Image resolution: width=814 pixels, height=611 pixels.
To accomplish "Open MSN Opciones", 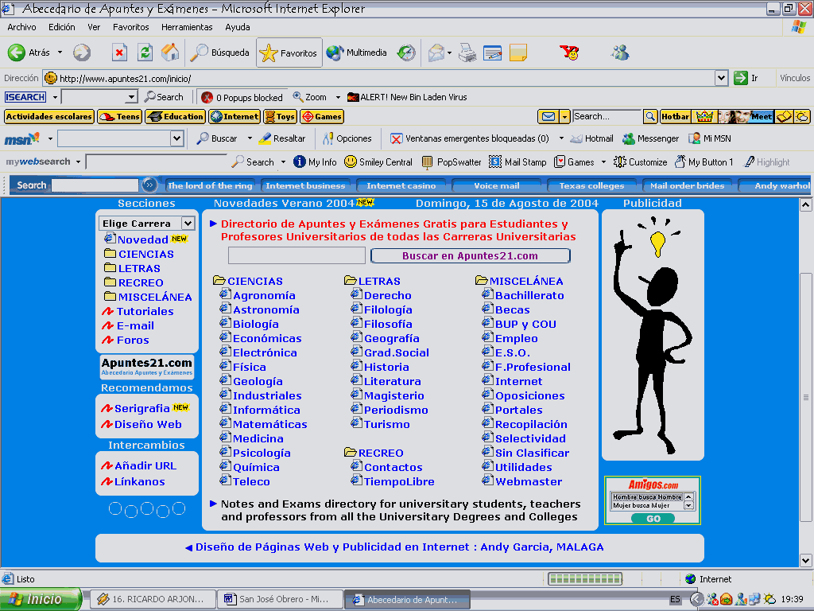I will coord(347,138).
